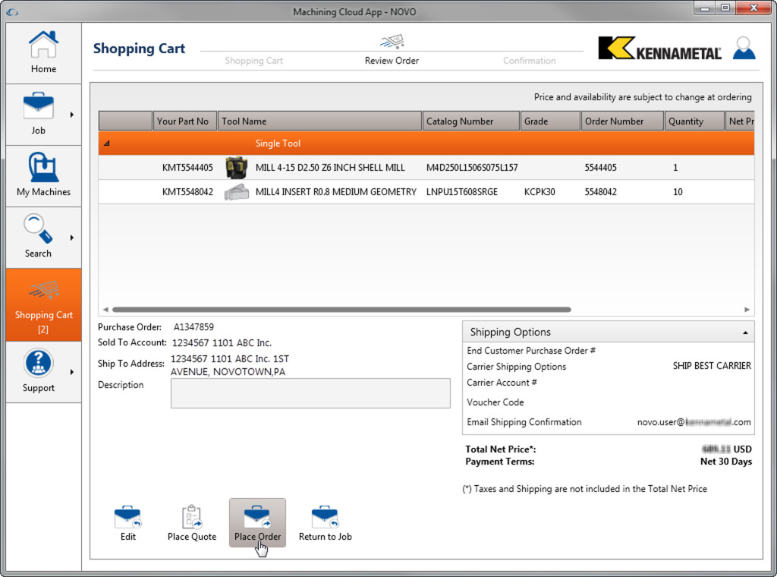Select the Confirmation step

tap(529, 60)
